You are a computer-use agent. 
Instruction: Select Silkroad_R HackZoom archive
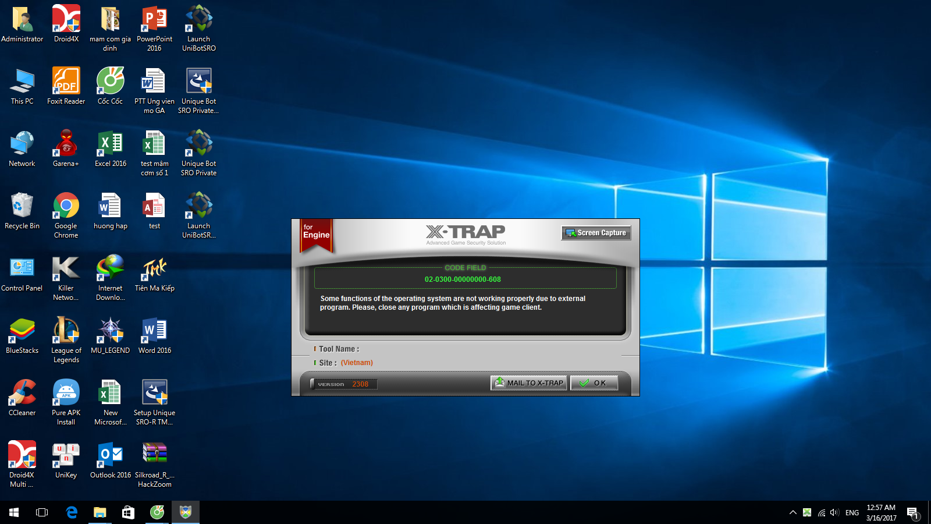[x=154, y=465]
